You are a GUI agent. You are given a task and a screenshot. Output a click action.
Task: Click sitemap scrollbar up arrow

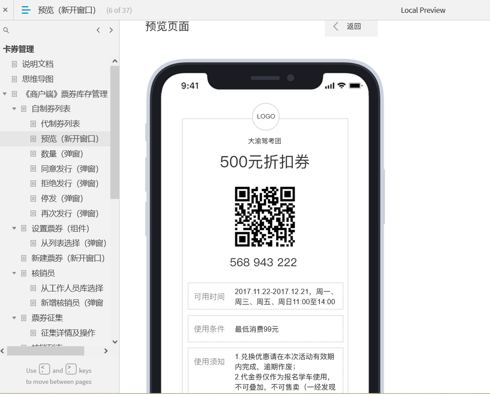click(x=115, y=61)
